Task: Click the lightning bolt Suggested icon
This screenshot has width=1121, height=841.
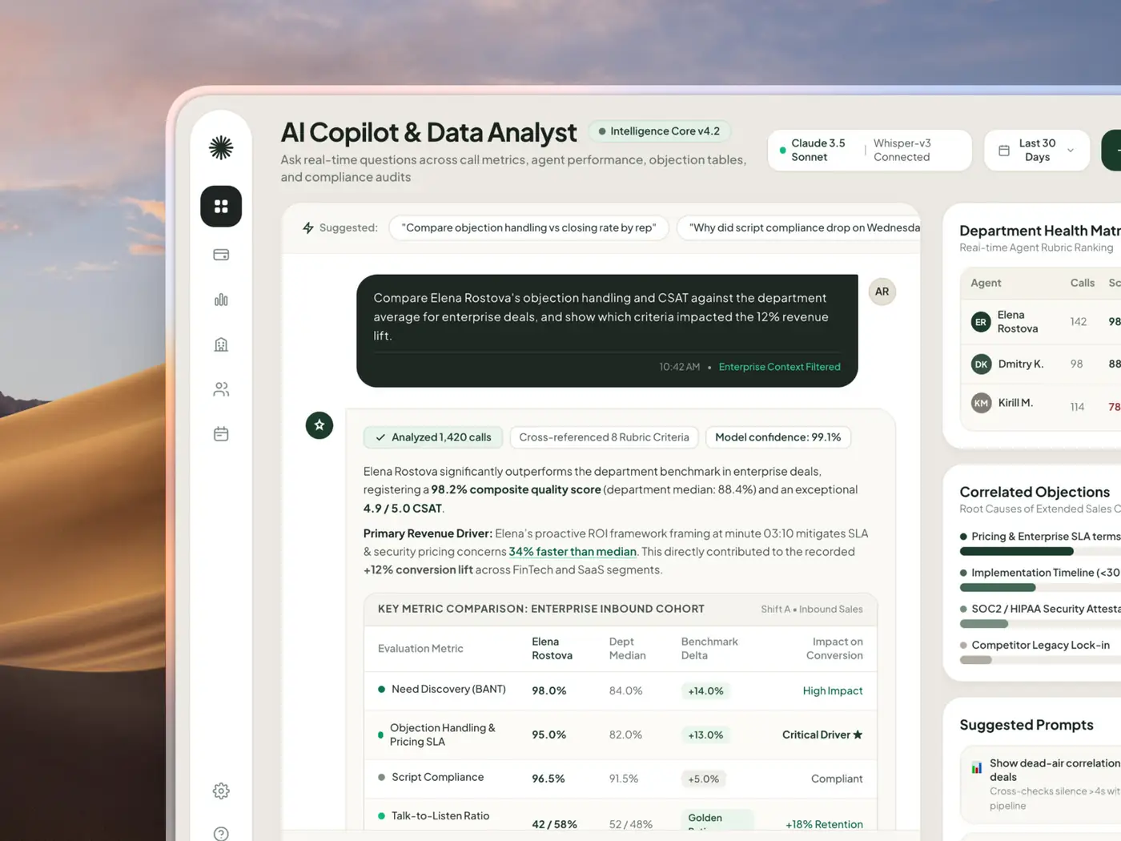Action: tap(308, 227)
